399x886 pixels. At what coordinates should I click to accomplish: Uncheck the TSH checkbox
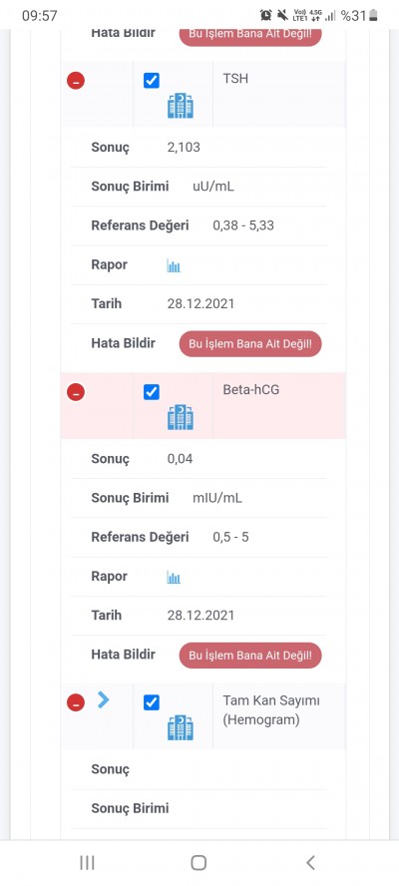(152, 80)
